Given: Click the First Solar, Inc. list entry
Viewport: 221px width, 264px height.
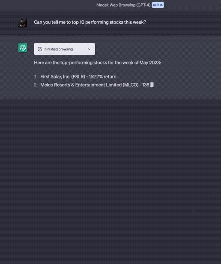Looking at the screenshot, I should coord(78,76).
